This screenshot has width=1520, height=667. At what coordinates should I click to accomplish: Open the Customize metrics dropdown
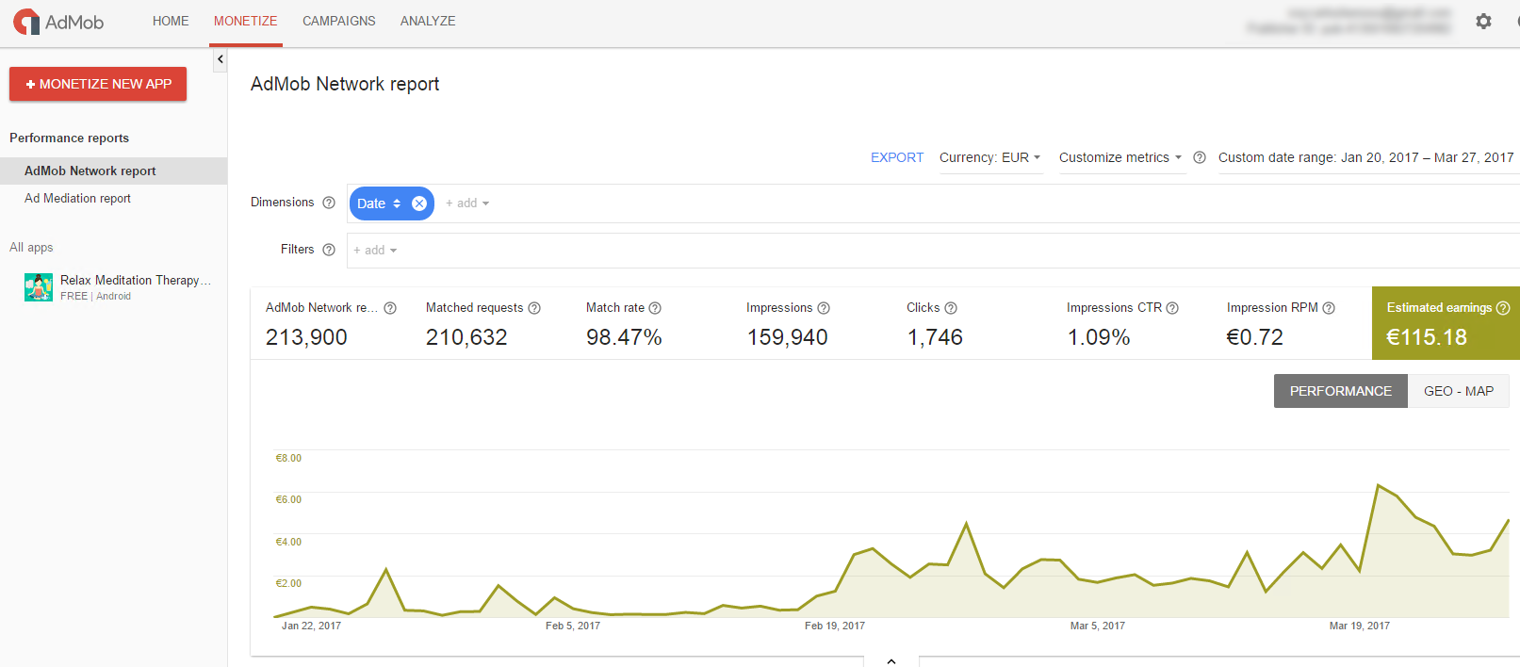[1120, 157]
